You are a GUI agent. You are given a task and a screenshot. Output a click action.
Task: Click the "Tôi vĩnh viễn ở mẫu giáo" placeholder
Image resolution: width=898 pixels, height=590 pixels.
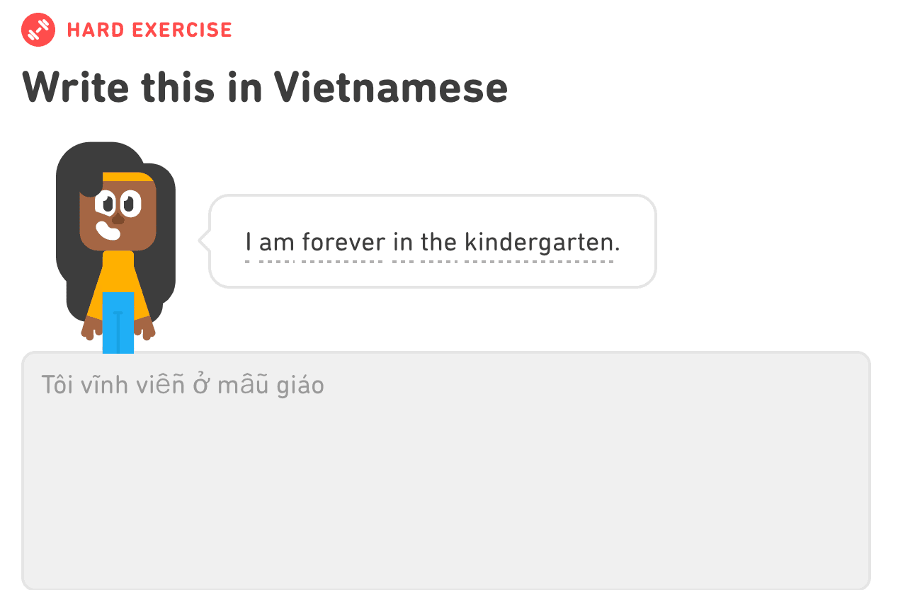[x=182, y=386]
